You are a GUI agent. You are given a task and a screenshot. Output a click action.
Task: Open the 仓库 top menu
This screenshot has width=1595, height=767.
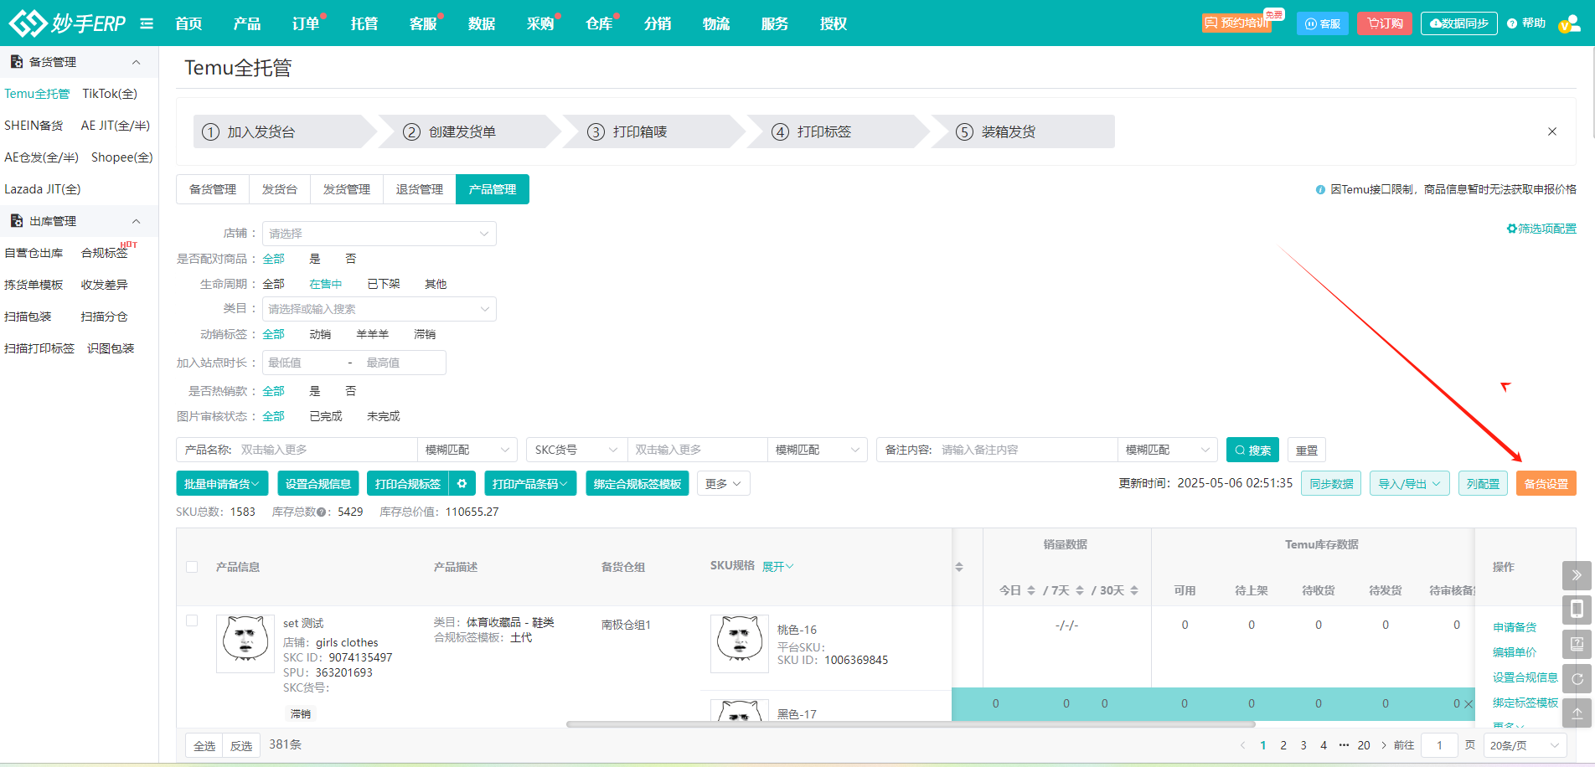click(x=599, y=23)
